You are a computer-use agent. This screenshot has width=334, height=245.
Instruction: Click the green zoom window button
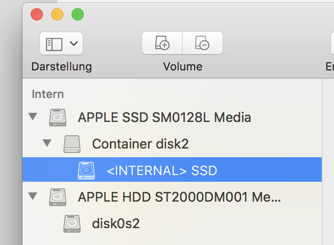[x=77, y=14]
